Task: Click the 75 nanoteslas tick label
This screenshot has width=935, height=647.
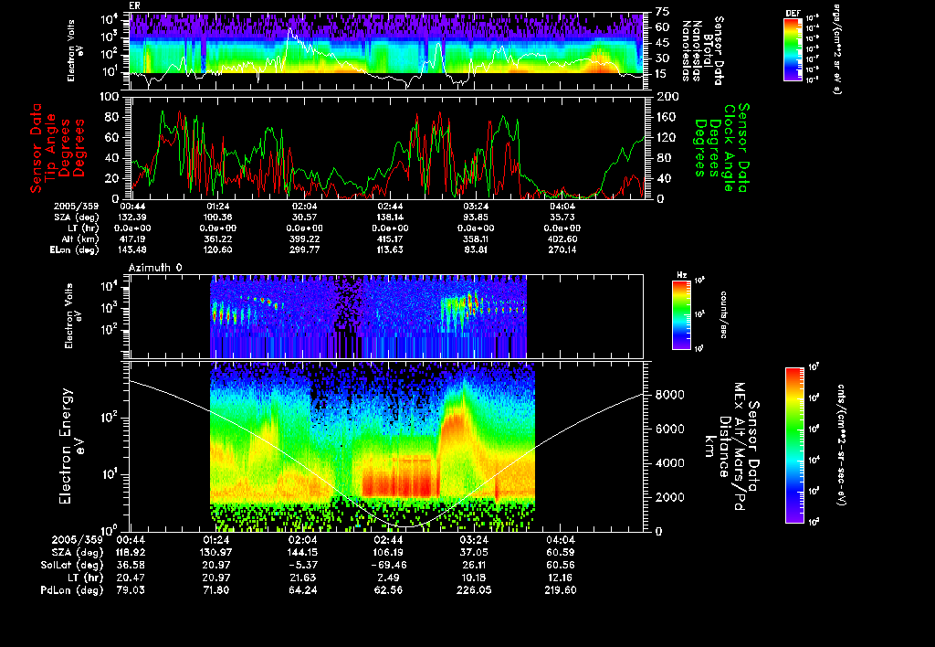Action: 663,12
